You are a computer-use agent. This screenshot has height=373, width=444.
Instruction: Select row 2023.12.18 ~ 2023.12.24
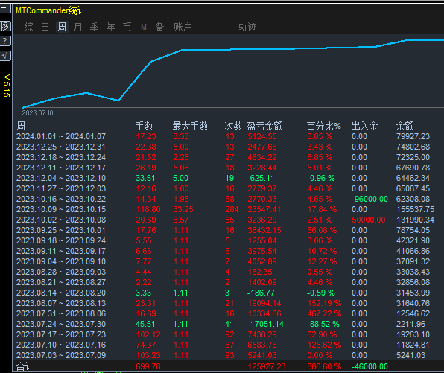225,157
